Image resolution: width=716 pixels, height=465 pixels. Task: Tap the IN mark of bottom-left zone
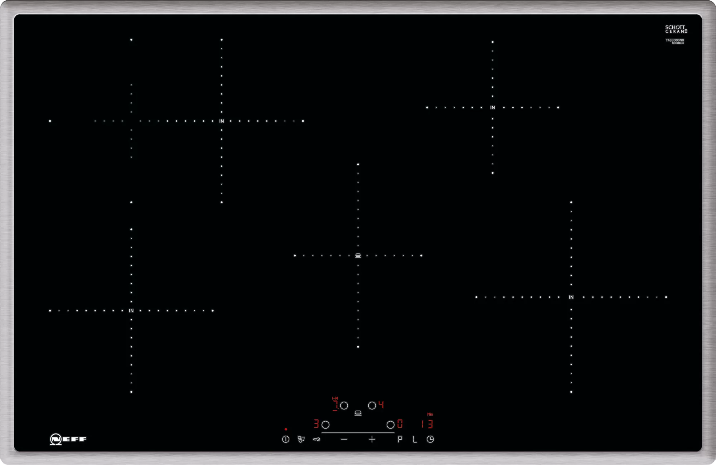[131, 311]
